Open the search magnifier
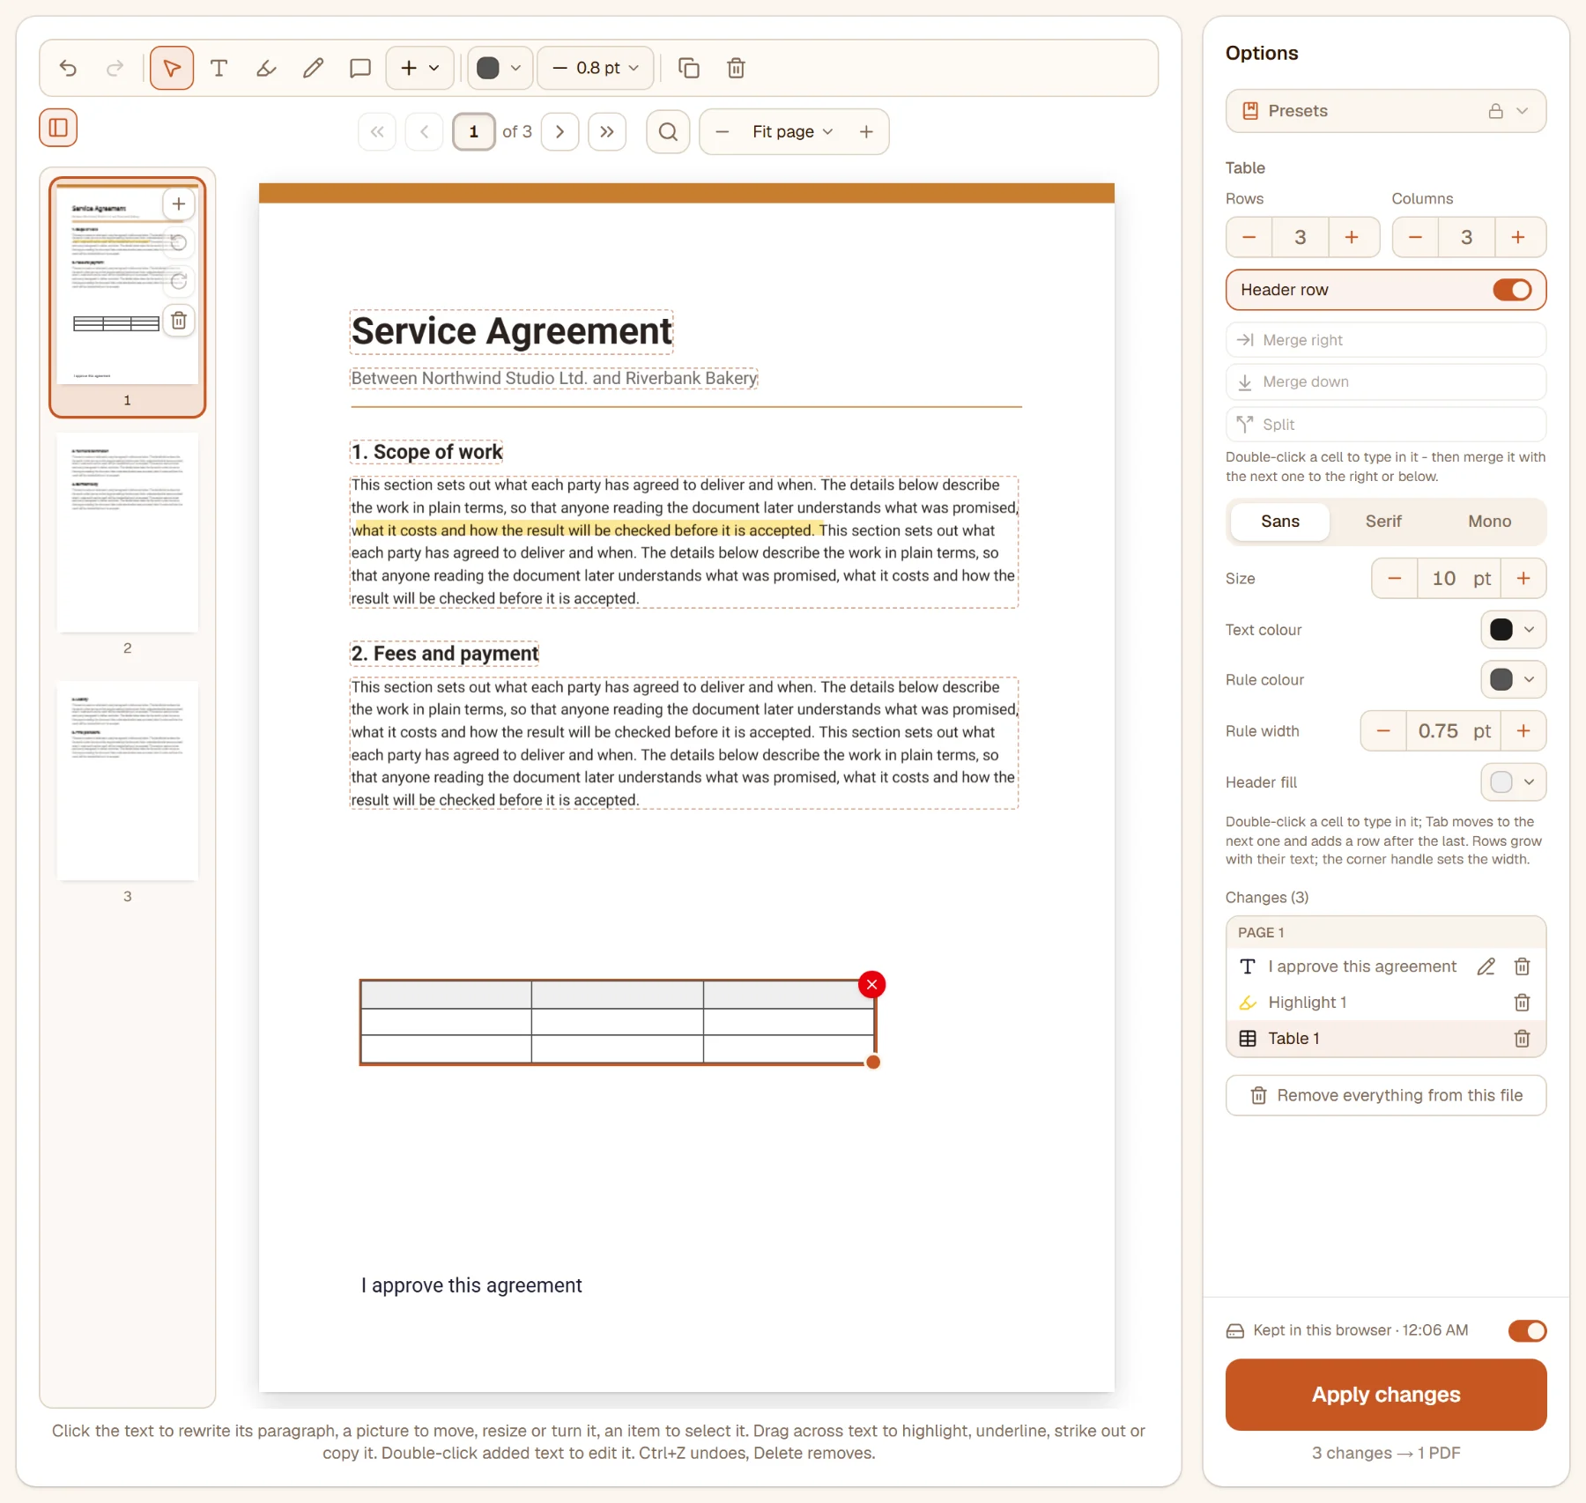The height and width of the screenshot is (1503, 1586). point(668,131)
